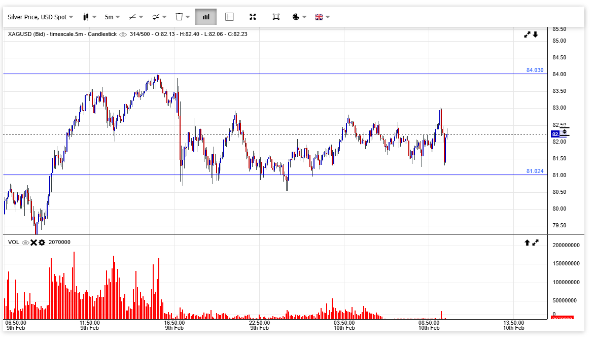Click the 84.030 horizontal line label
This screenshot has width=595, height=344.
[535, 70]
